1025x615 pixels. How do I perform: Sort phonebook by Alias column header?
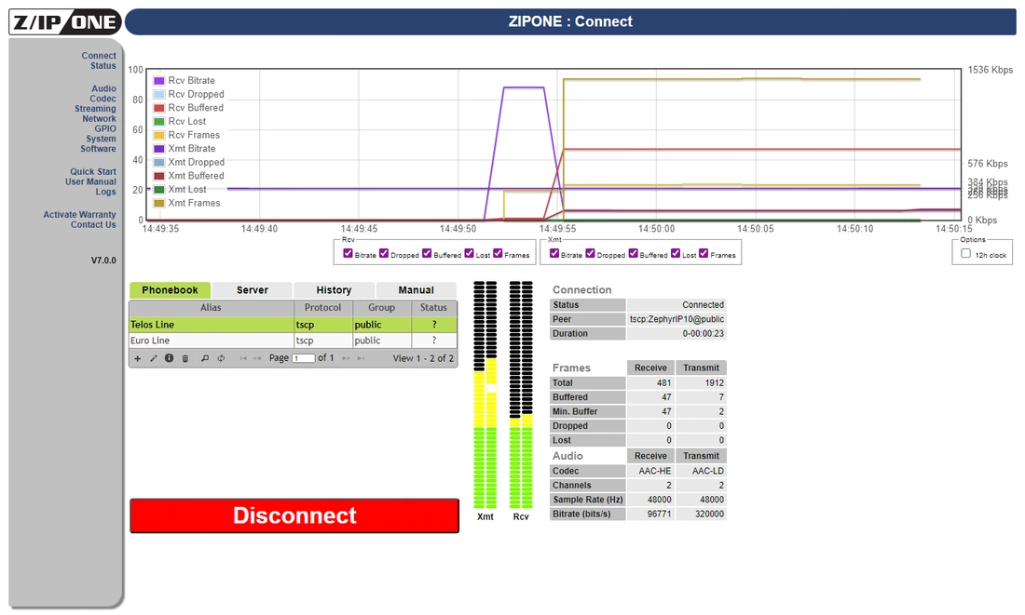(212, 307)
